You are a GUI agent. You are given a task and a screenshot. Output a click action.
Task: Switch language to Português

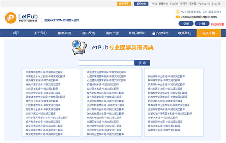204,4
